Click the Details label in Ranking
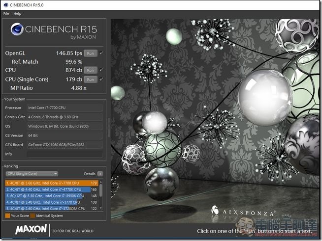 click(90, 174)
